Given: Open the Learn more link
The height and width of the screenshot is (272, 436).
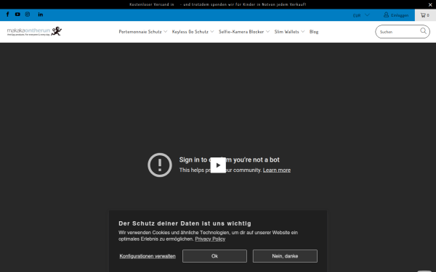Looking at the screenshot, I should click(277, 170).
